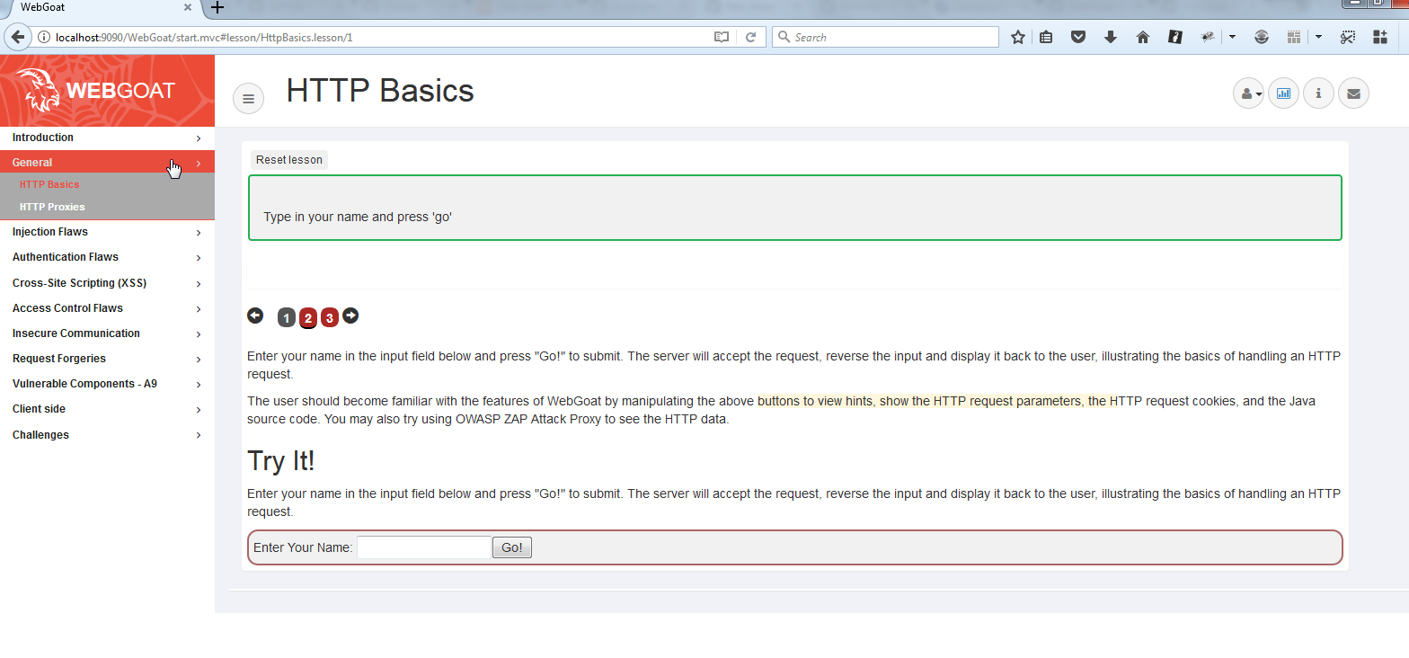Image resolution: width=1409 pixels, height=658 pixels.
Task: Click the browser Back arrow button
Action: pyautogui.click(x=17, y=37)
